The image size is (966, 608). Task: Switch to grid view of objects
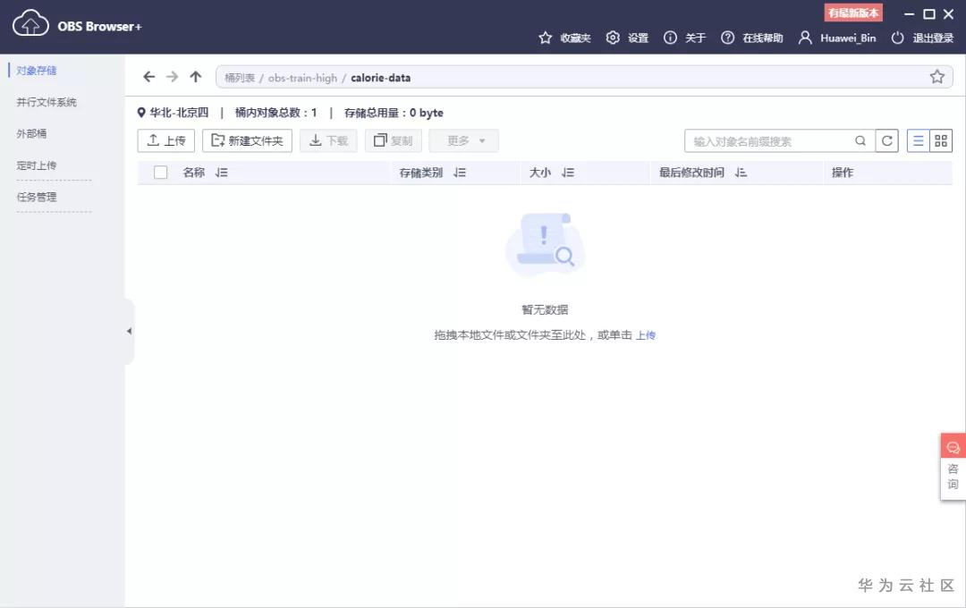pos(942,140)
